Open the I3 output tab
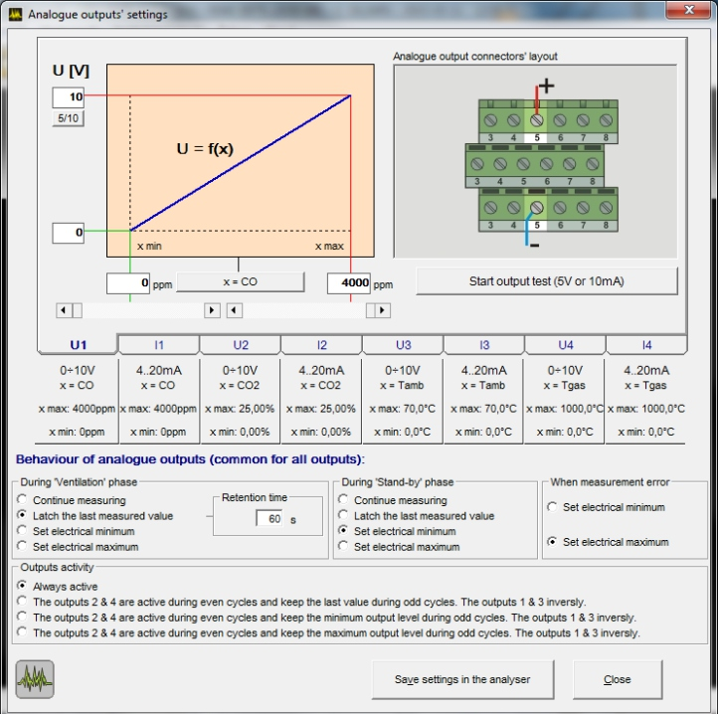The width and height of the screenshot is (718, 714). (484, 344)
